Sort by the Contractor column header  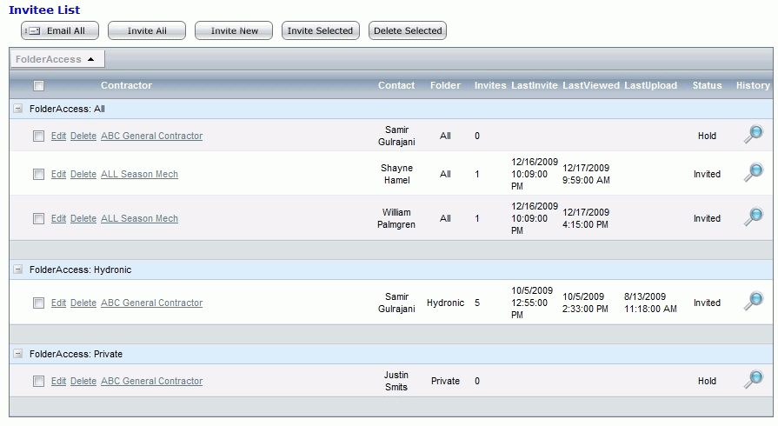(126, 85)
